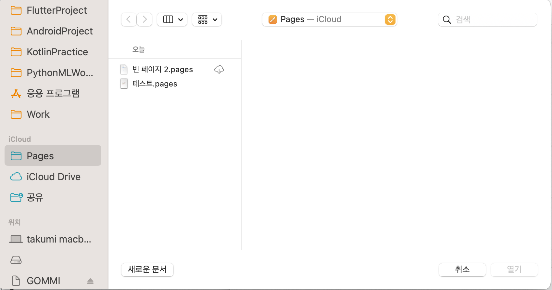
Task: Click the 빈 페이지 2.pages document icon
Action: [124, 69]
